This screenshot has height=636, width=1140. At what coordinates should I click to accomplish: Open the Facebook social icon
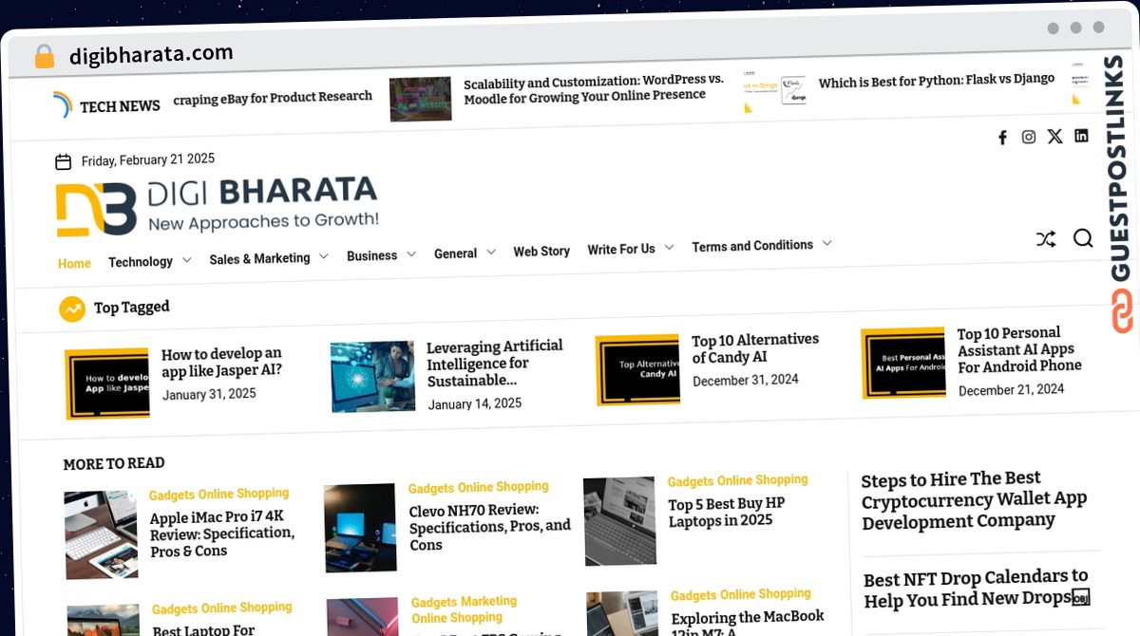(1002, 138)
